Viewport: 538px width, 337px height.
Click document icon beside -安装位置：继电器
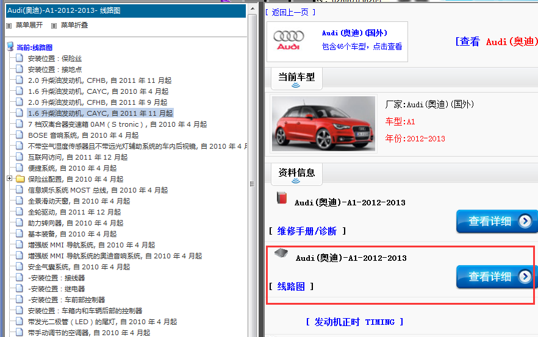pyautogui.click(x=20, y=289)
